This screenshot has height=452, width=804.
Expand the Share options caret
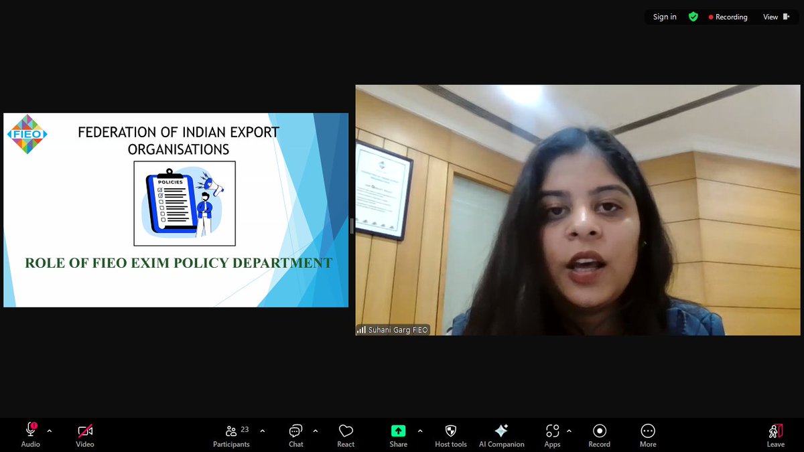420,431
